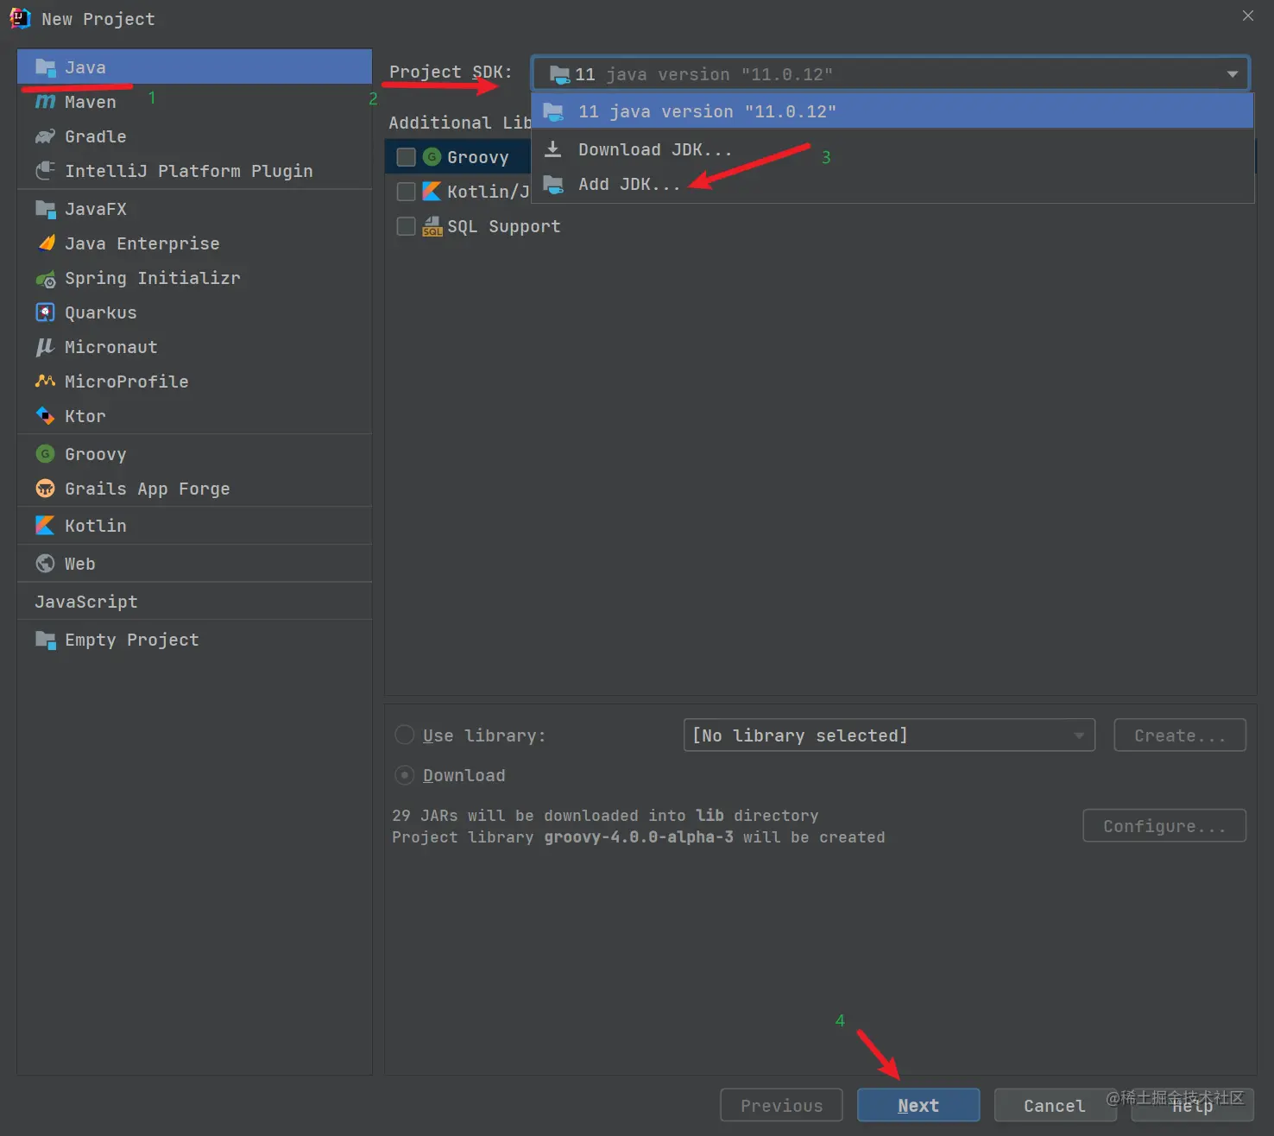Select Empty Project label

click(x=132, y=640)
